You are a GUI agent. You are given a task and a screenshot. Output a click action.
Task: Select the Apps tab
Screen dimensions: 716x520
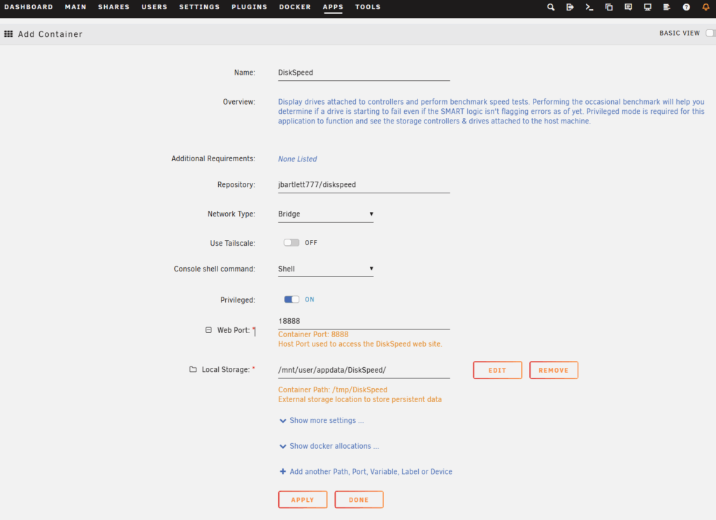(x=333, y=7)
